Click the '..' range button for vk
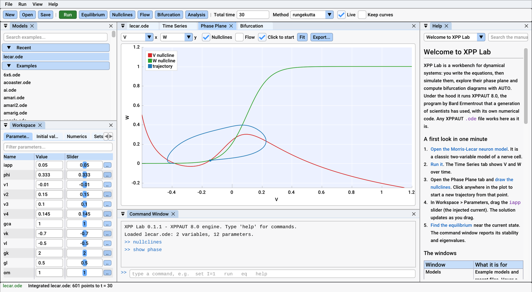This screenshot has height=292, width=532. 107,234
